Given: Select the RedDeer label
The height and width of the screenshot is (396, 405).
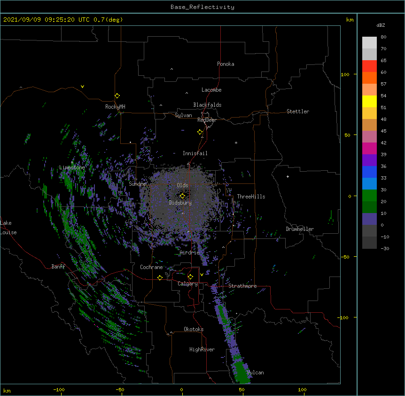Looking at the screenshot, I should tap(207, 120).
